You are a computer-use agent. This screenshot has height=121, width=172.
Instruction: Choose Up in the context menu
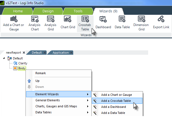click(x=59, y=81)
